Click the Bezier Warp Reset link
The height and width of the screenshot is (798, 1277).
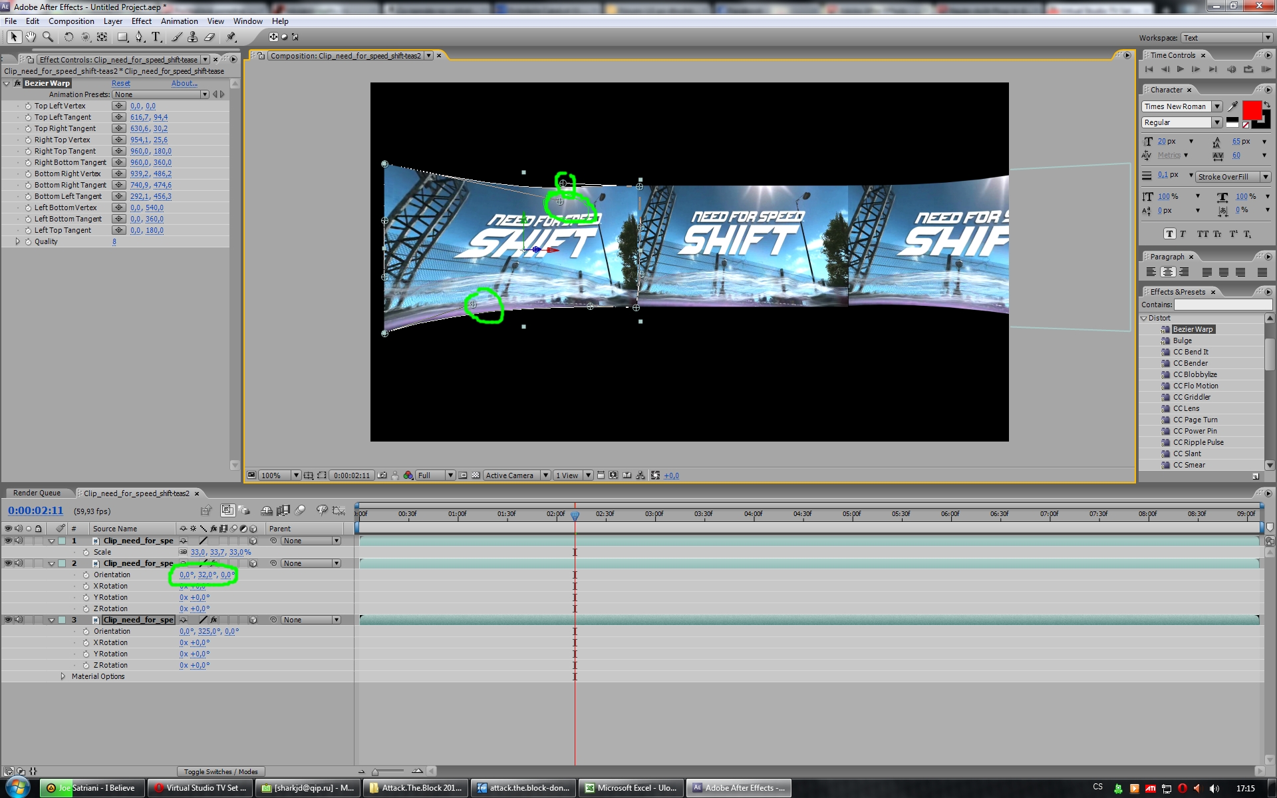[120, 83]
